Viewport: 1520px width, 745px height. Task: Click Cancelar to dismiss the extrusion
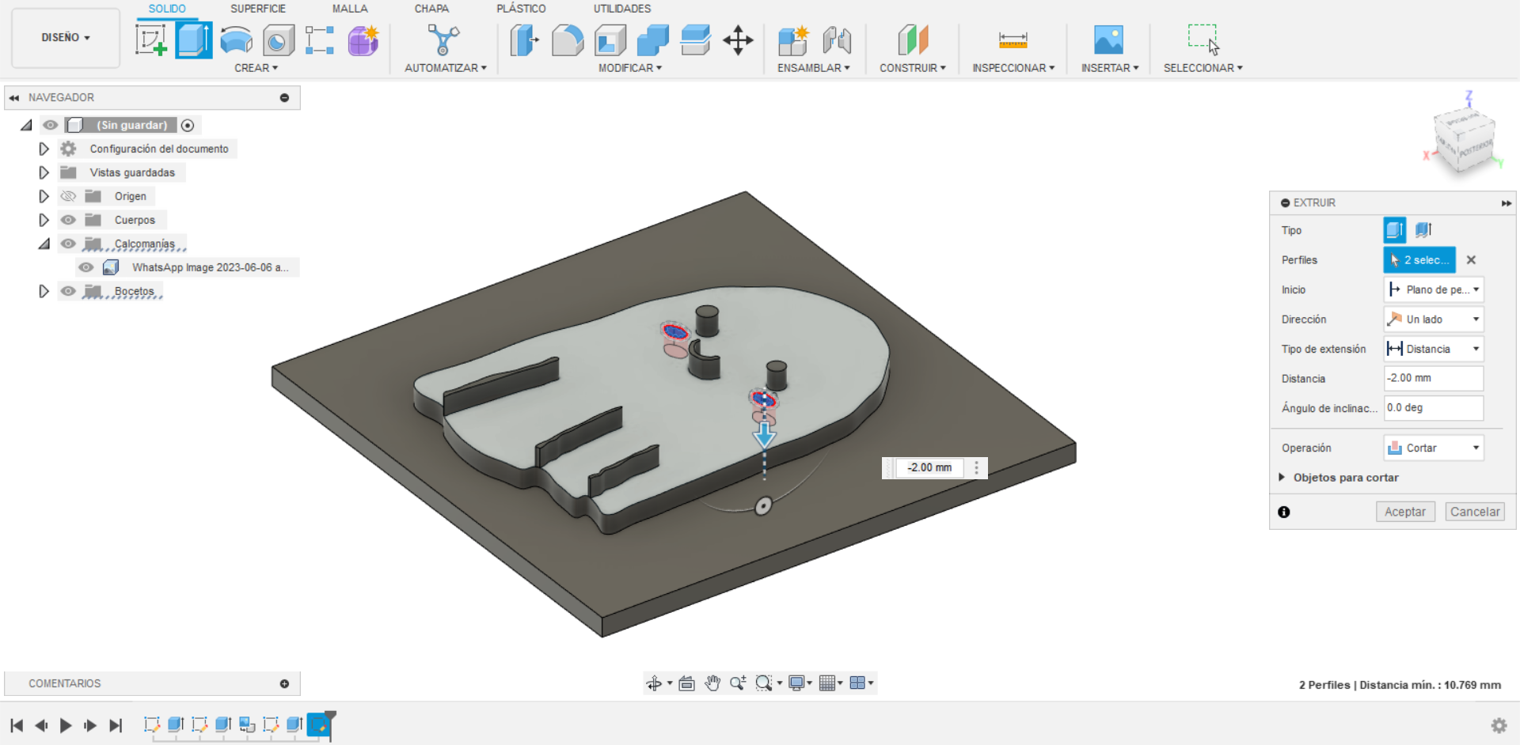coord(1474,512)
